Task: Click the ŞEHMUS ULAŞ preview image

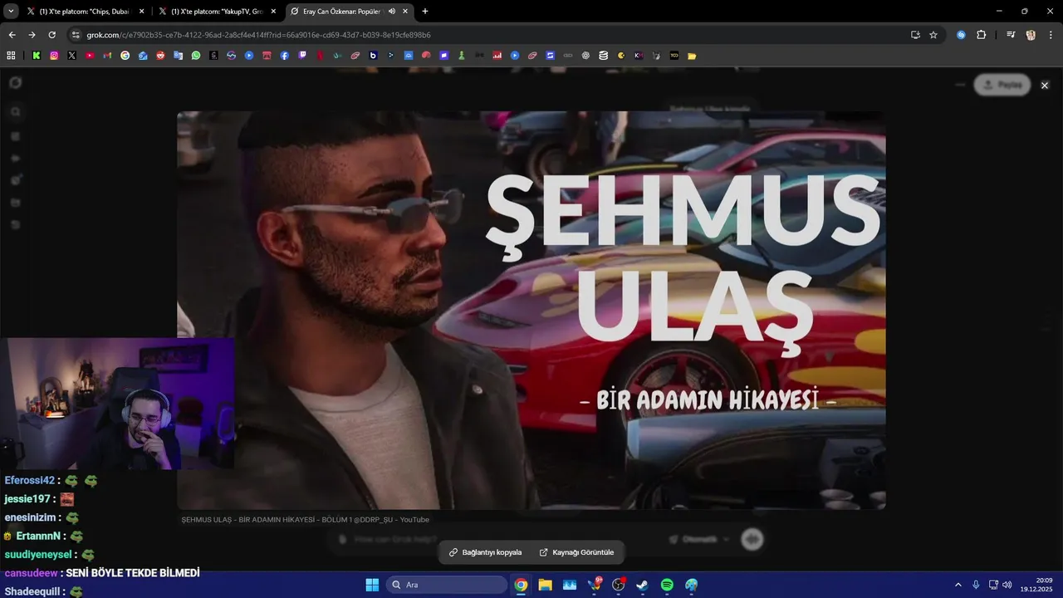Action: pyautogui.click(x=531, y=310)
